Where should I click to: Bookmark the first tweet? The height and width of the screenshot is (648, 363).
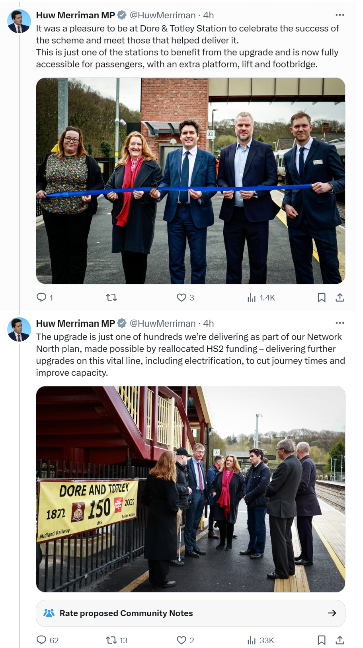tap(322, 297)
